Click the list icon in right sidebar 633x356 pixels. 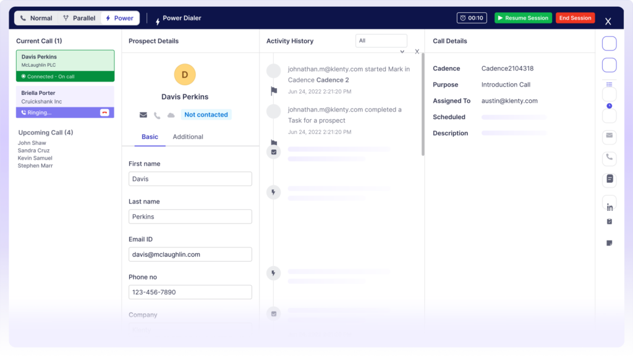point(610,85)
